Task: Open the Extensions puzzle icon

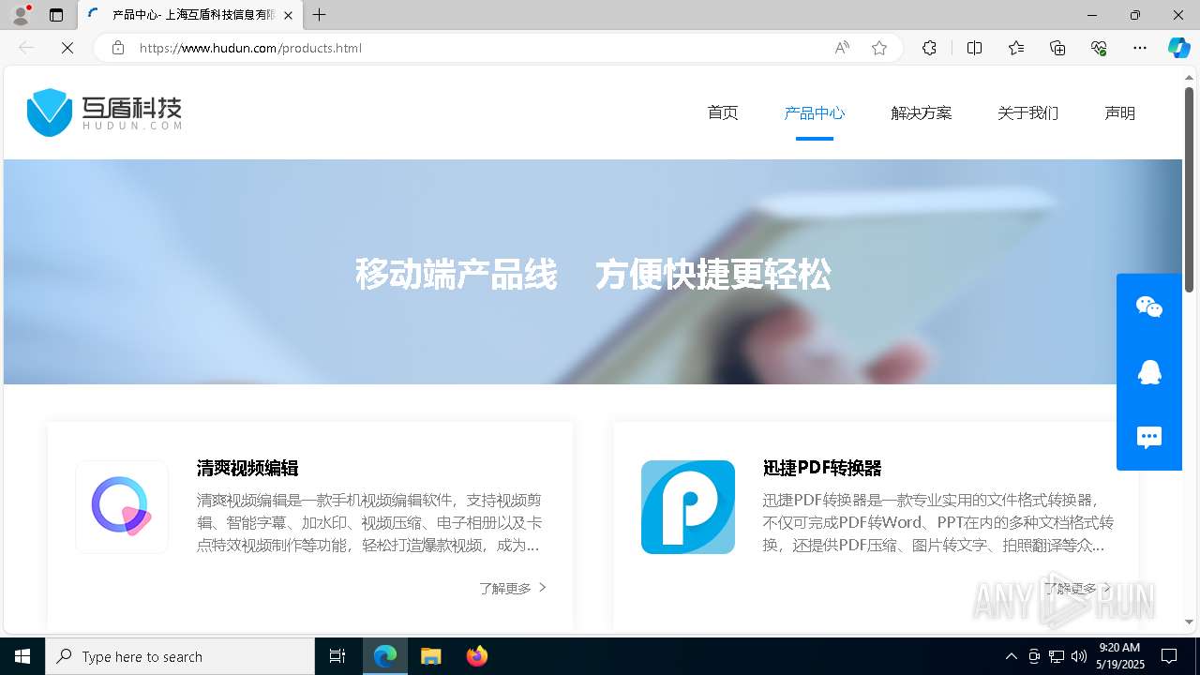Action: point(929,48)
